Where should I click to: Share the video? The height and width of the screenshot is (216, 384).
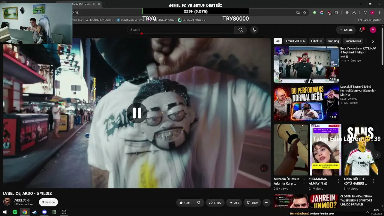pyautogui.click(x=215, y=202)
